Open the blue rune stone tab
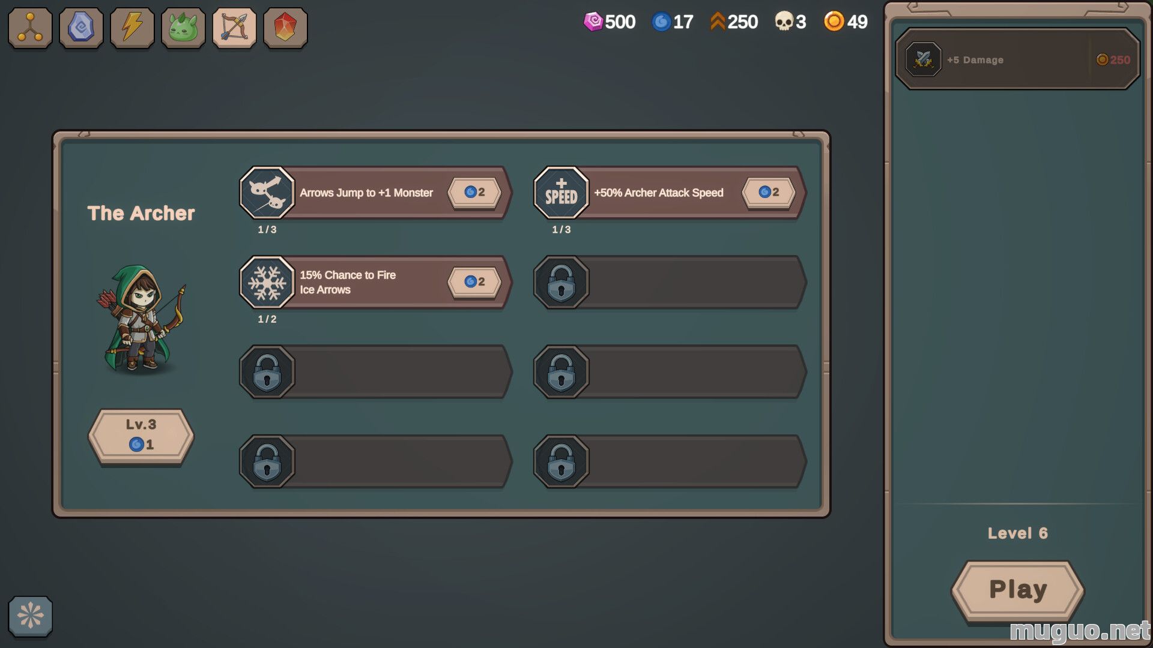The height and width of the screenshot is (648, 1153). click(x=81, y=28)
